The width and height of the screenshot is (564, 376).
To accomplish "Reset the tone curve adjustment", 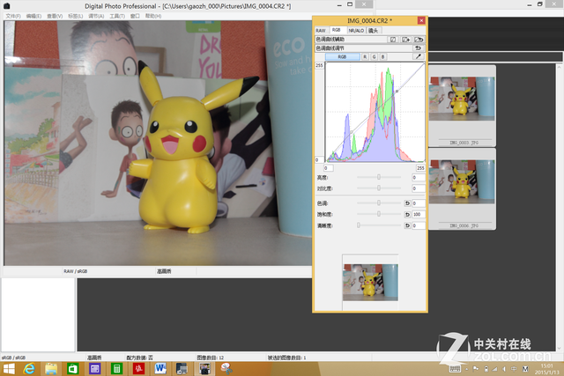I will (x=418, y=48).
